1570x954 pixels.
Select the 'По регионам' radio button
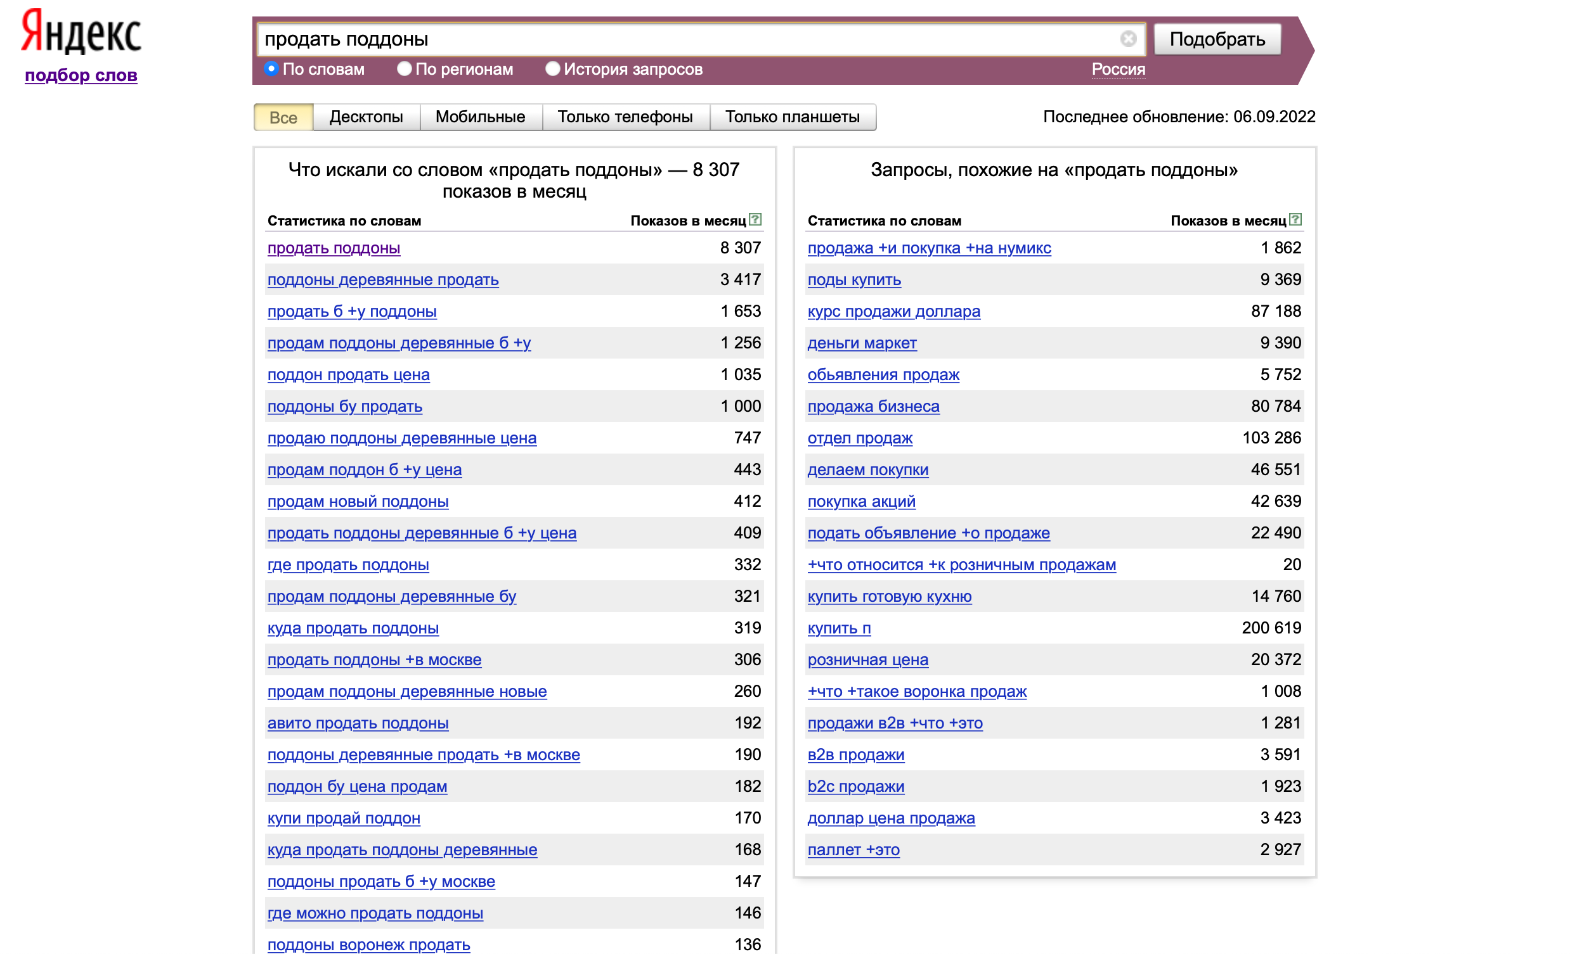[405, 69]
